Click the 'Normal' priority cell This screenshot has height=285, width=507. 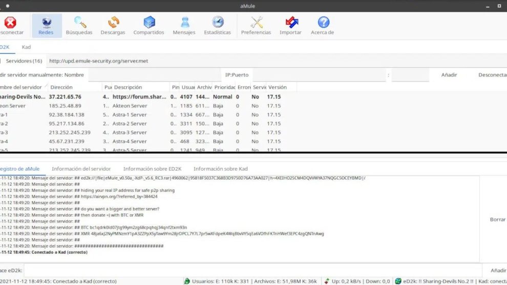222,97
